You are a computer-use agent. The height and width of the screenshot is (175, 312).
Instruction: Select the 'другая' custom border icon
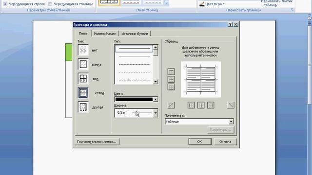(83, 107)
